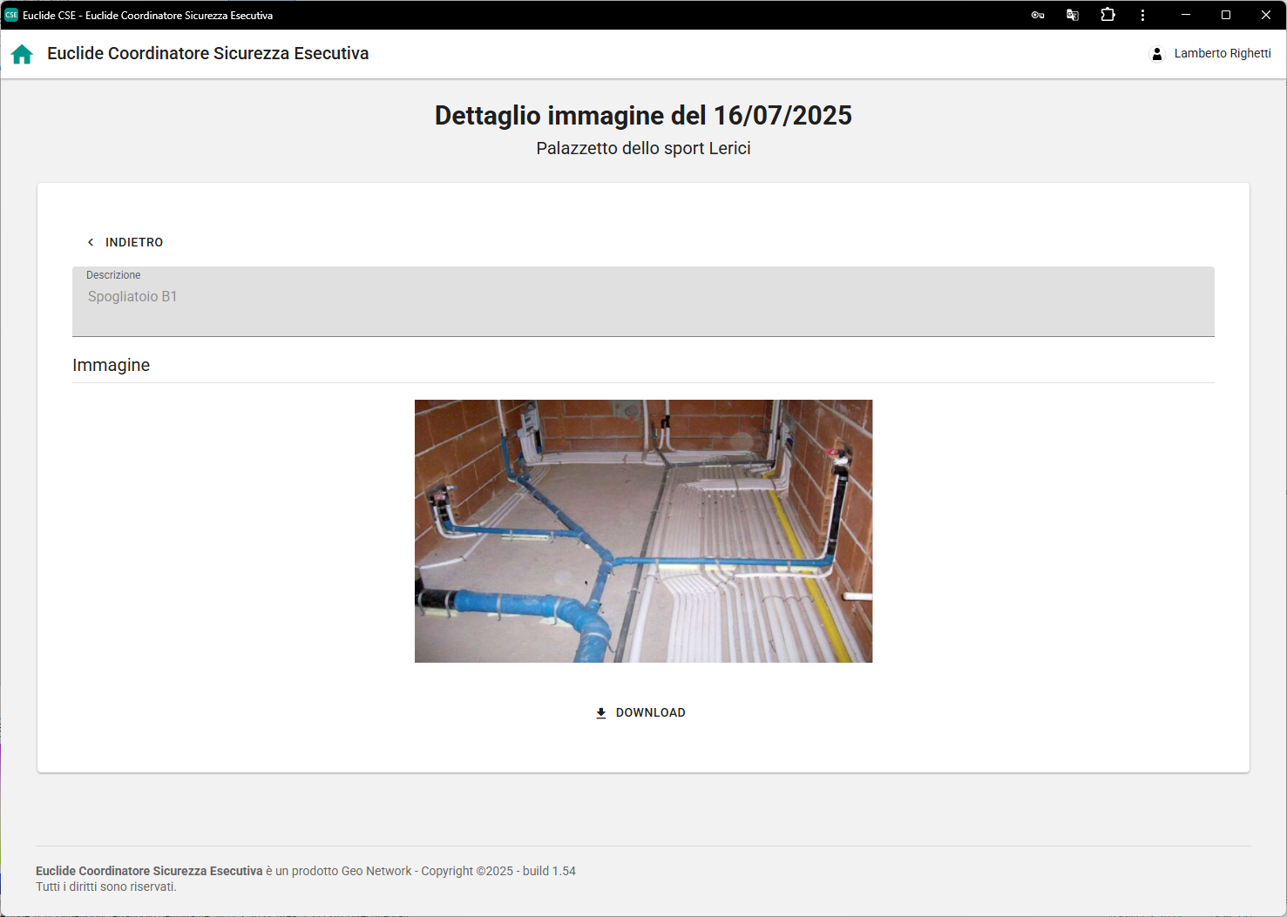
Task: Click the Euclide Coordinatore Sicurezza Esecutiva header title
Action: 207,54
